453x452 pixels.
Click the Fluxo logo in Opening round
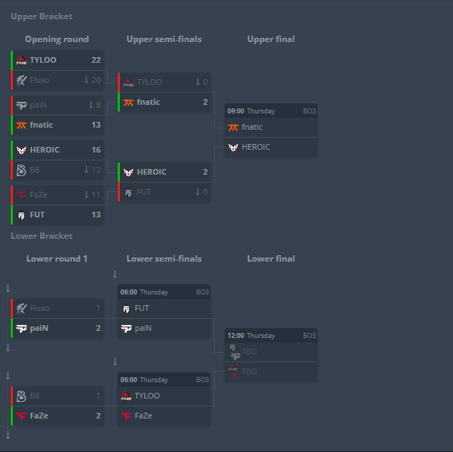21,81
